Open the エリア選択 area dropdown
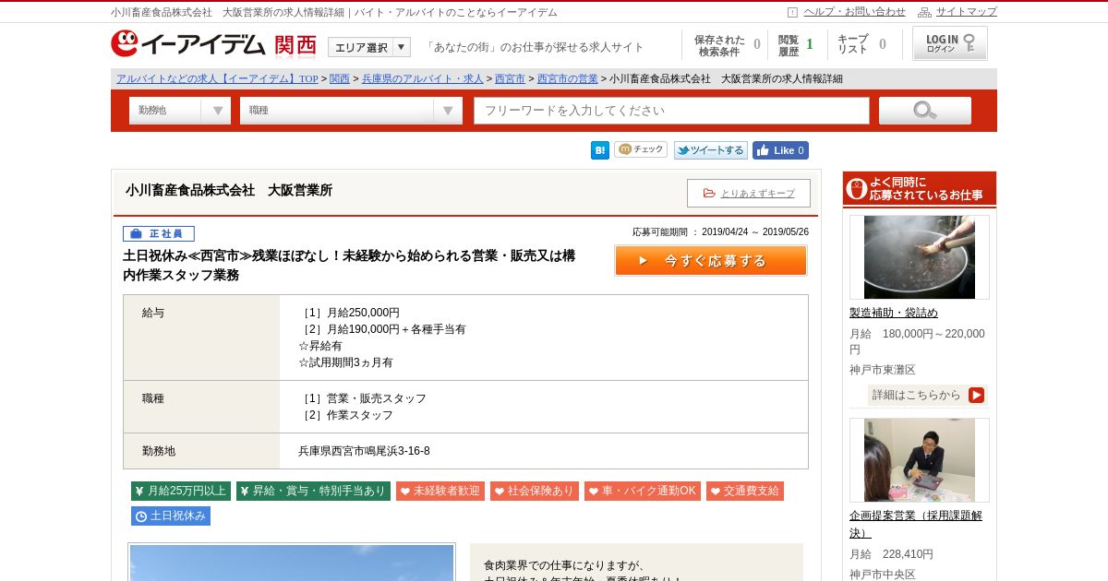The image size is (1108, 581). click(369, 47)
